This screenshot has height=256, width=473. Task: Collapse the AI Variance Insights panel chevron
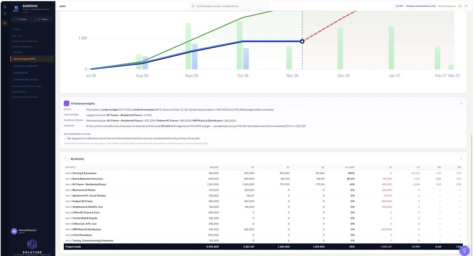pyautogui.click(x=461, y=103)
